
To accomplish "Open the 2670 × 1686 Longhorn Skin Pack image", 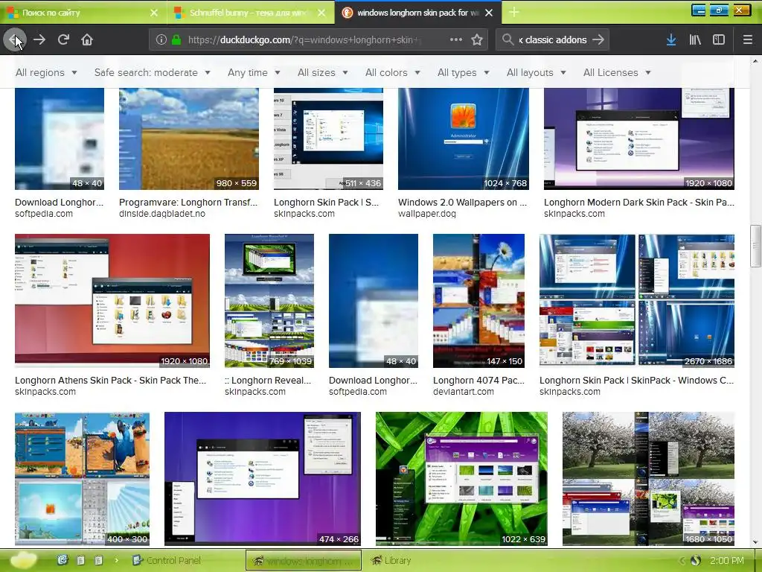I will (637, 301).
